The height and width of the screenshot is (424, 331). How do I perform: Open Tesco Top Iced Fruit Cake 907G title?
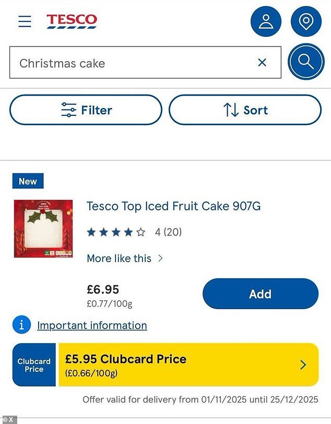point(173,206)
